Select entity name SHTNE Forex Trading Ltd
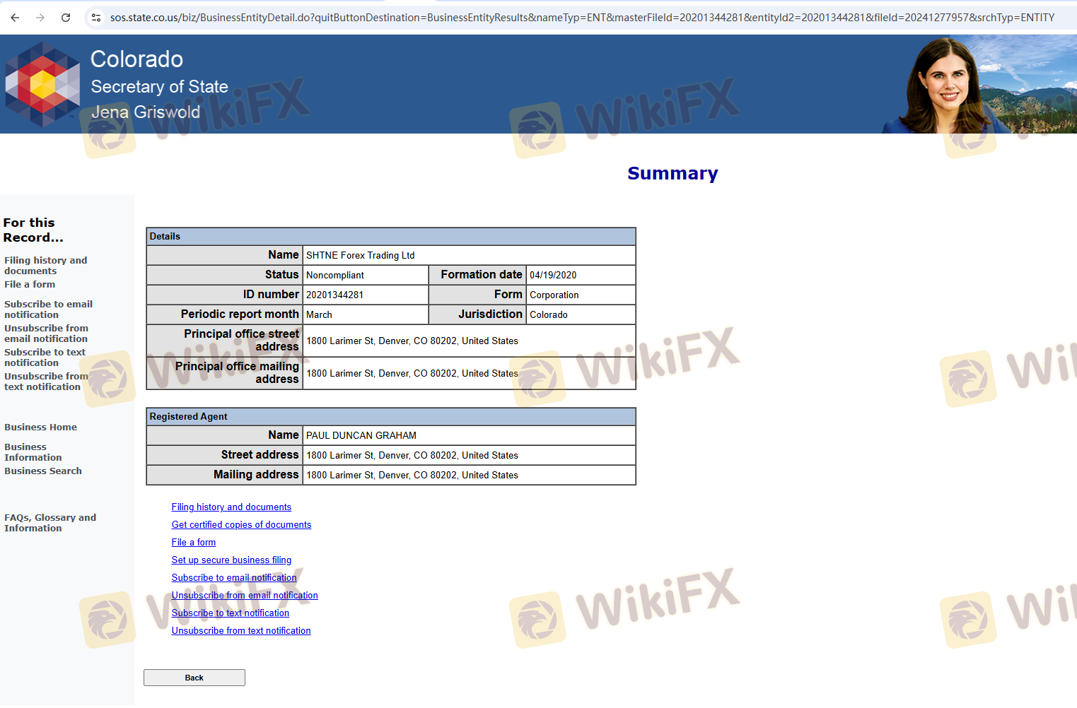1077x708 pixels. [361, 256]
